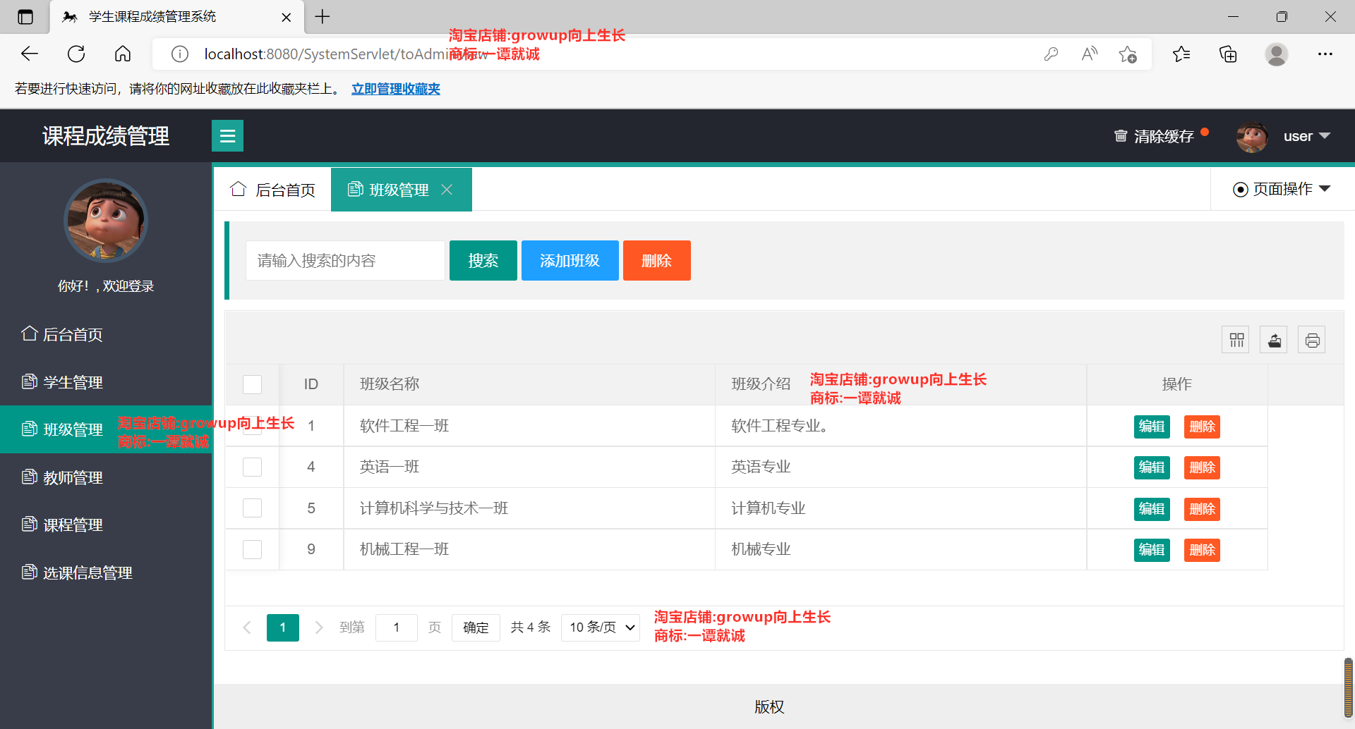Close the 班级管理 tab
This screenshot has width=1355, height=729.
pyautogui.click(x=447, y=189)
